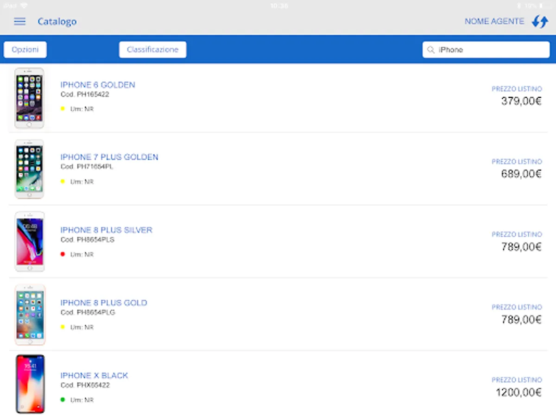The width and height of the screenshot is (556, 417).
Task: Click the Catalogo title
Action: point(57,21)
